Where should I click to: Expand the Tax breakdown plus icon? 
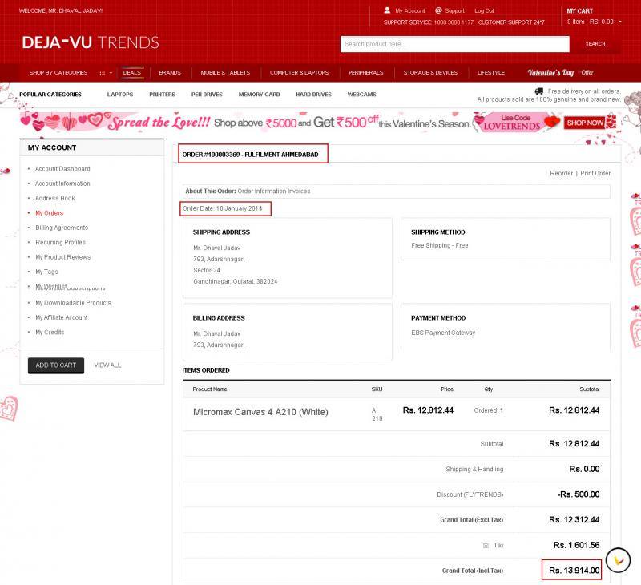(486, 546)
